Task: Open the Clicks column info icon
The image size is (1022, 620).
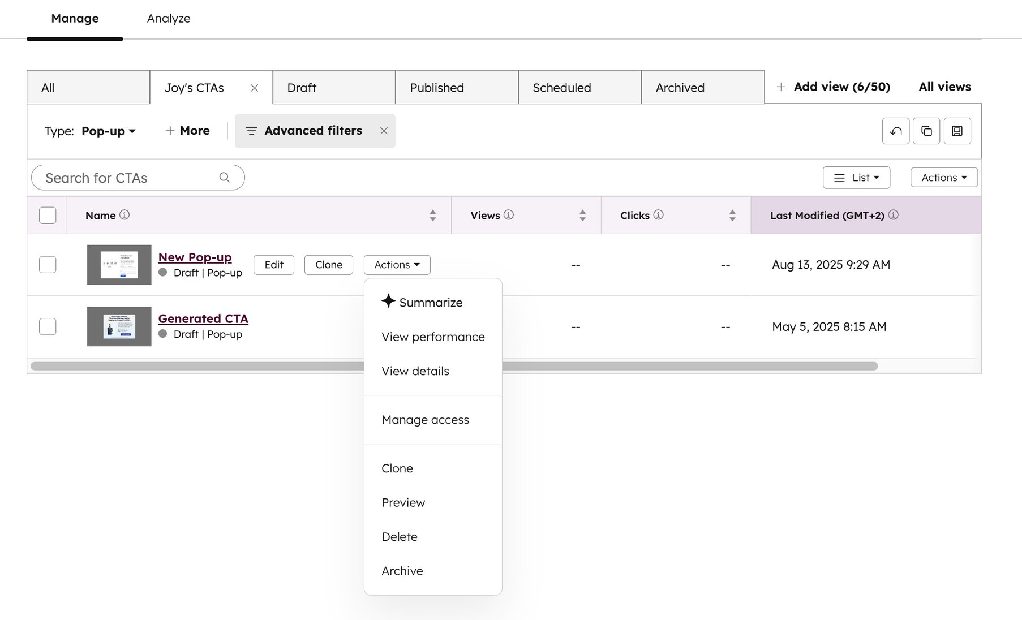Action: coord(658,215)
